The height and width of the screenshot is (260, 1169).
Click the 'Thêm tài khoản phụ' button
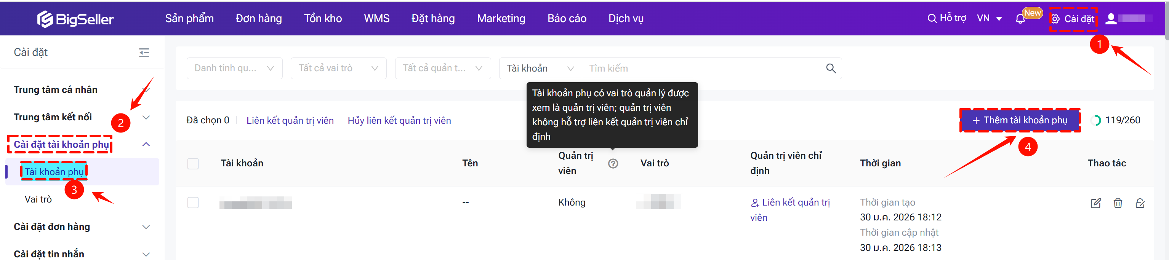[1020, 120]
